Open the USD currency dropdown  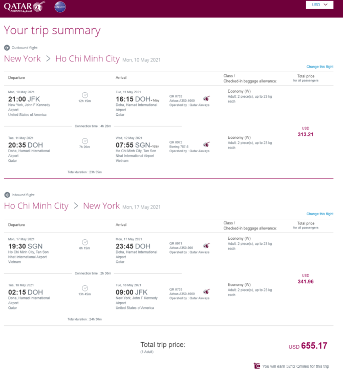(319, 5)
